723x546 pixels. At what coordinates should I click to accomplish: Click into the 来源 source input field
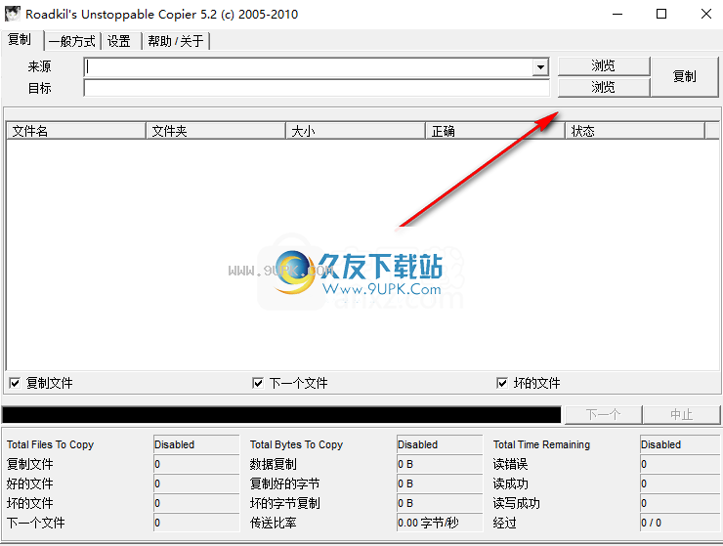pyautogui.click(x=309, y=67)
